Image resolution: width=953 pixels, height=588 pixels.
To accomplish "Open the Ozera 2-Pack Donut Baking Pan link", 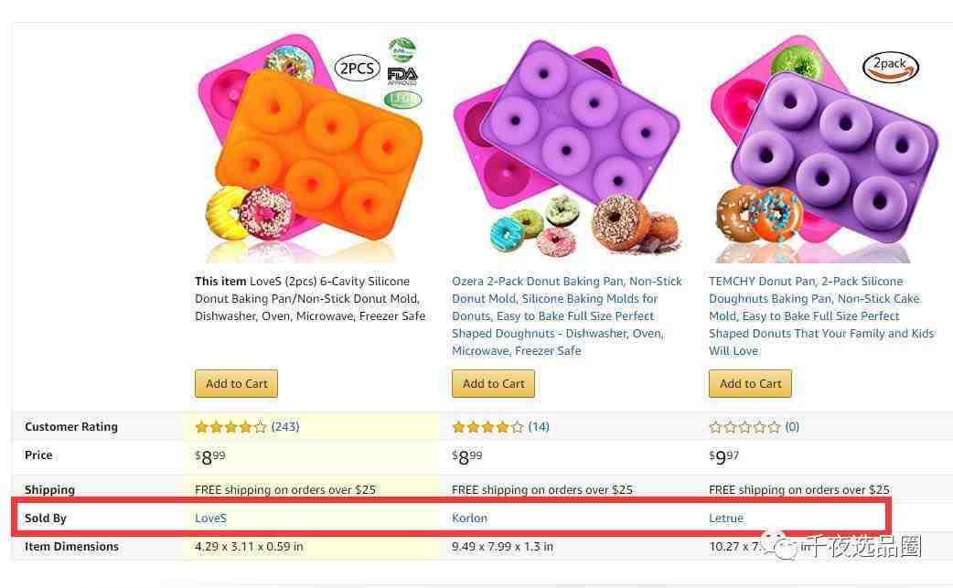I will 567,315.
